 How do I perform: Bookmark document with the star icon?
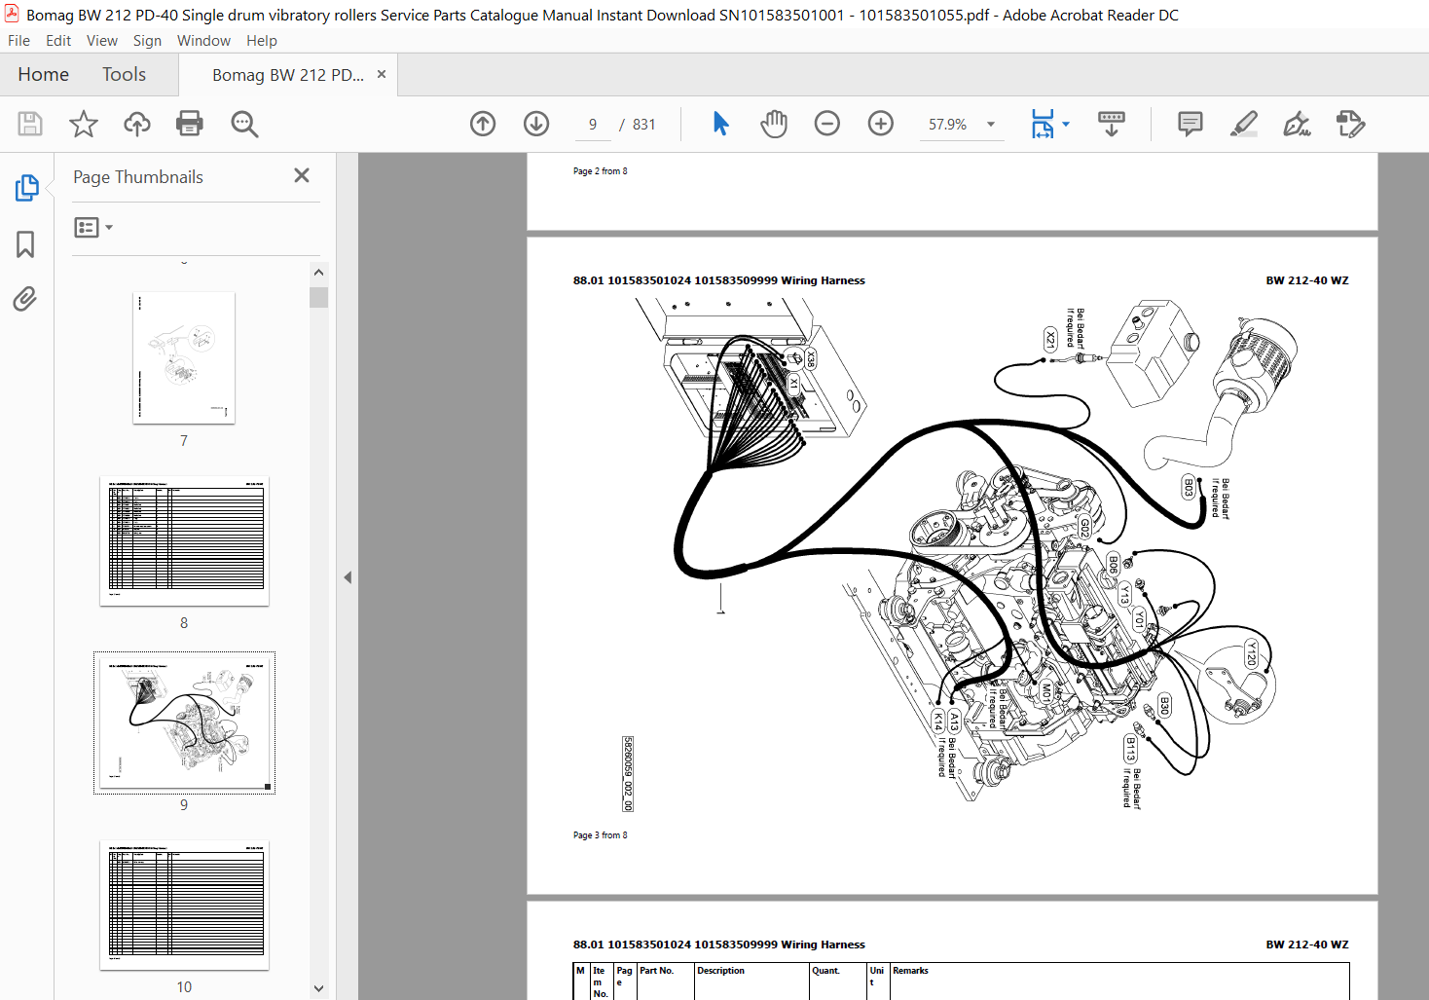pyautogui.click(x=84, y=124)
